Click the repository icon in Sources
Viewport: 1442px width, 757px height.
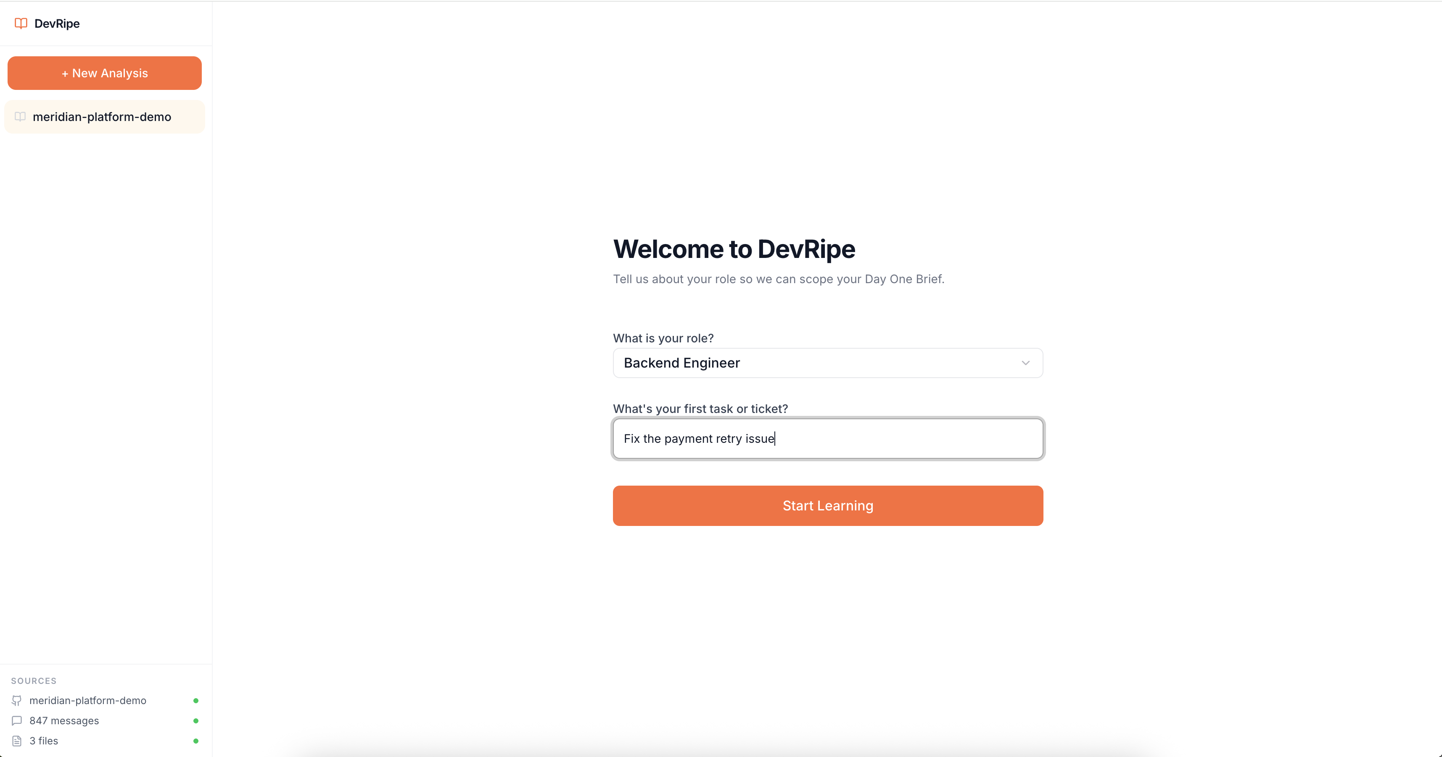tap(17, 700)
